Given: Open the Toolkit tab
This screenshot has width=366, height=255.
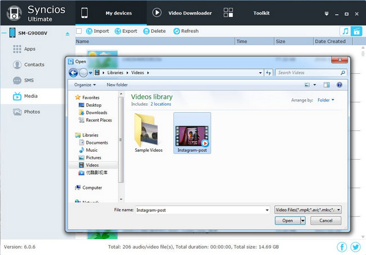Looking at the screenshot, I should 261,13.
